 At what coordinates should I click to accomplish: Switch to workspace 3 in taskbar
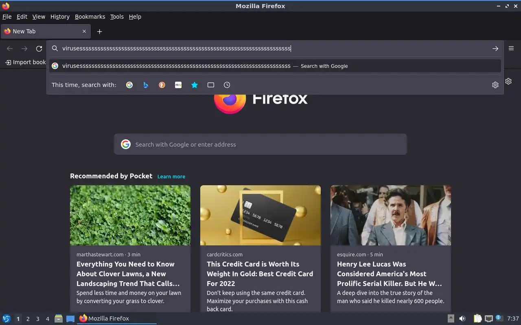[37, 319]
